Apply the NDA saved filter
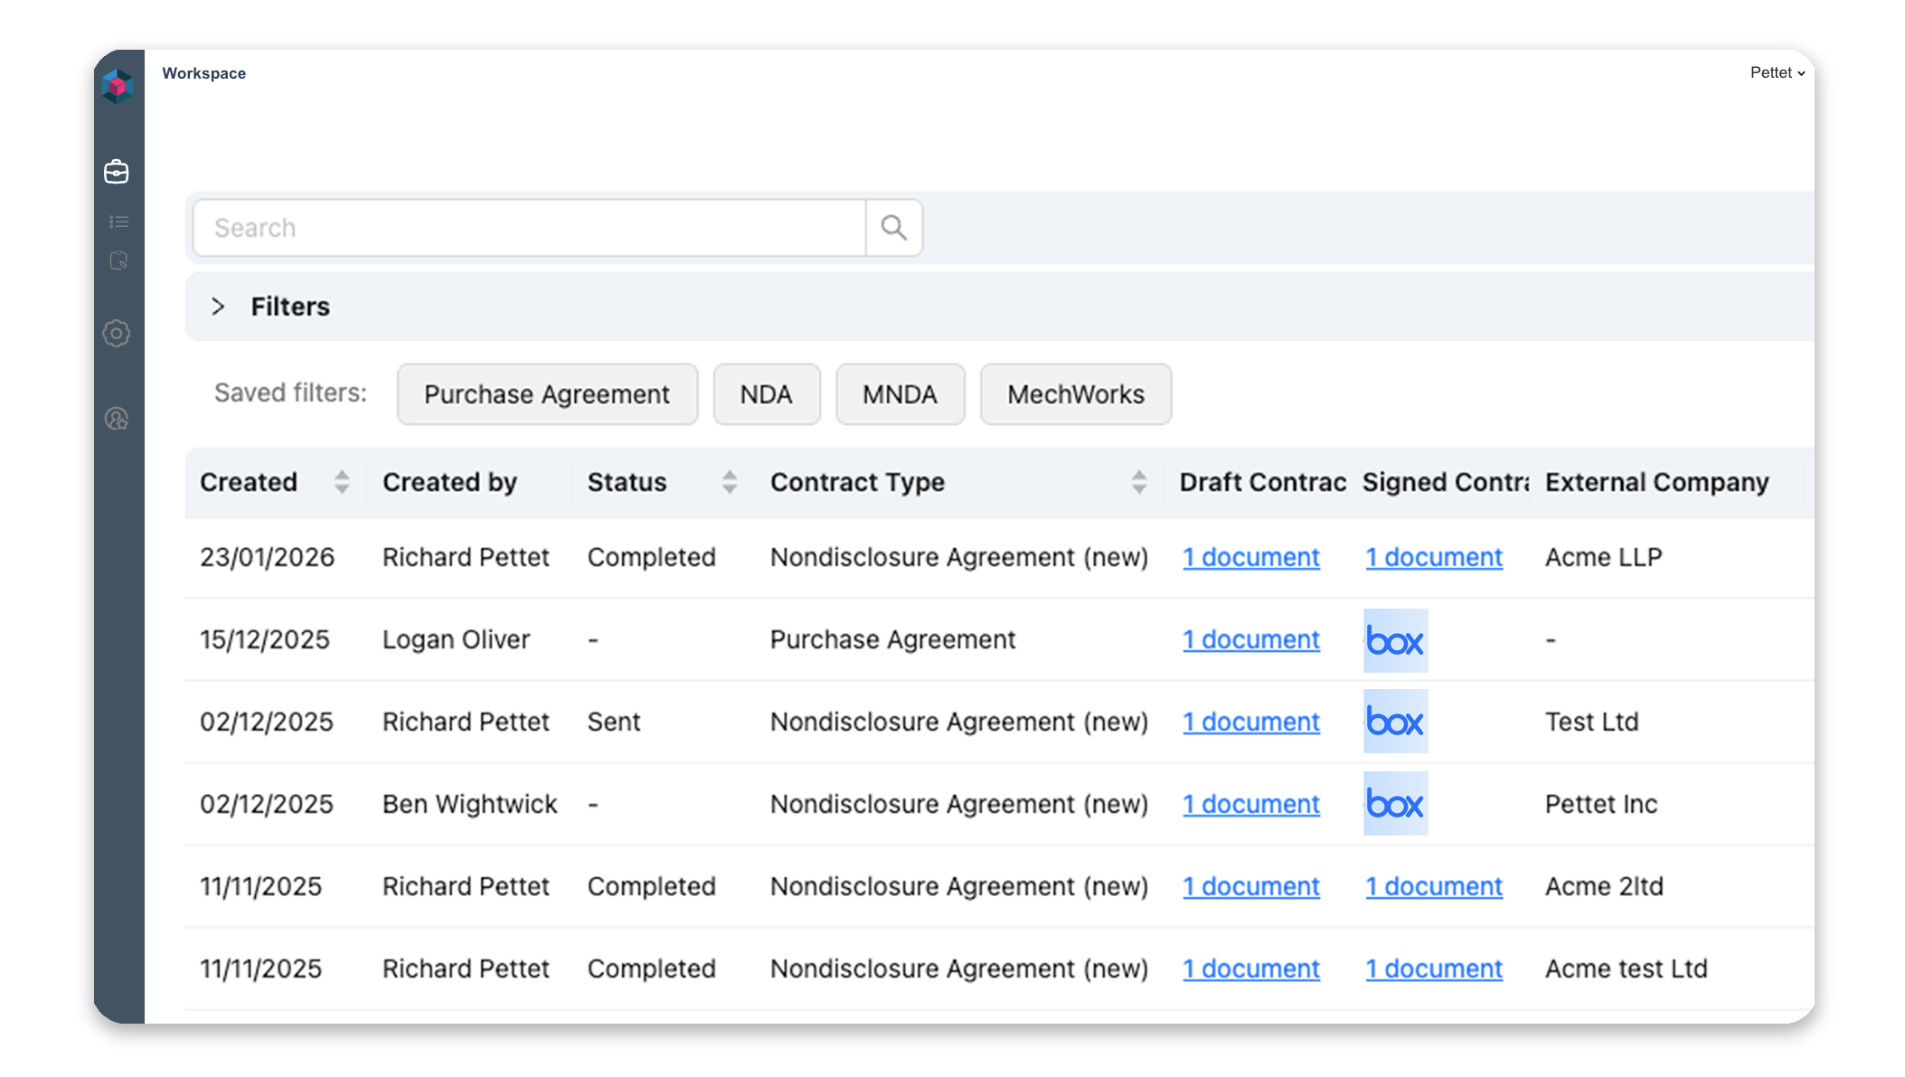 click(767, 394)
